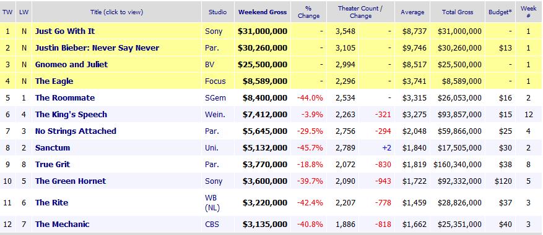Sort by the Weekend Gross column header
This screenshot has height=235, width=543.
click(263, 12)
